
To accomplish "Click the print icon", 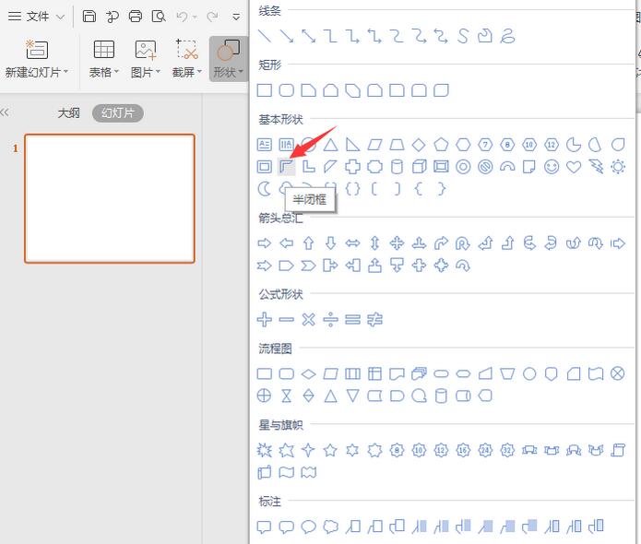I will click(136, 17).
